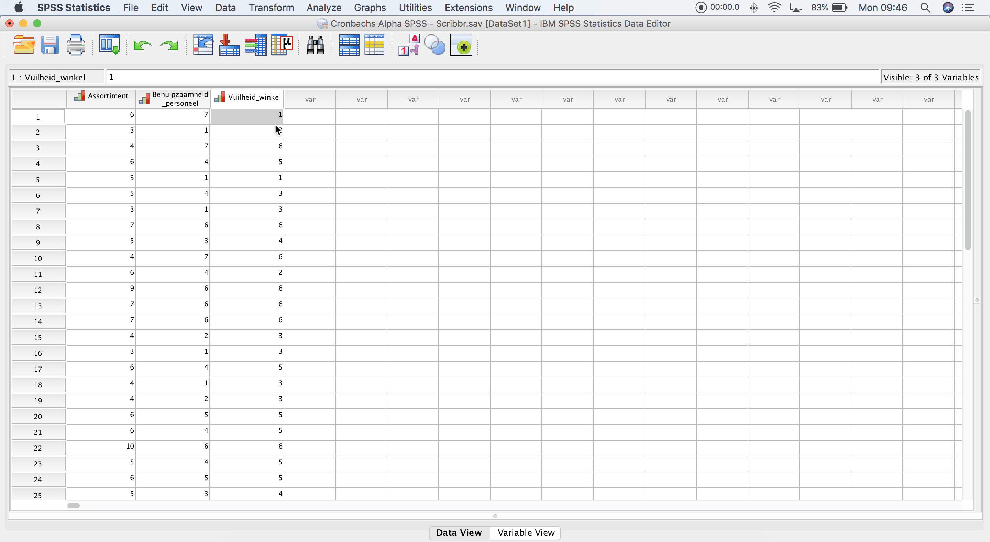Print the data editor contents
This screenshot has width=990, height=542.
tap(75, 45)
